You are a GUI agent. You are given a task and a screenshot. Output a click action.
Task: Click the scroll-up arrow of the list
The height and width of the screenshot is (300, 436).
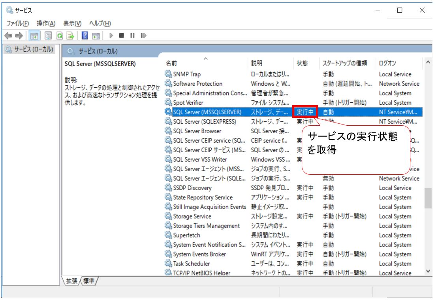428,62
